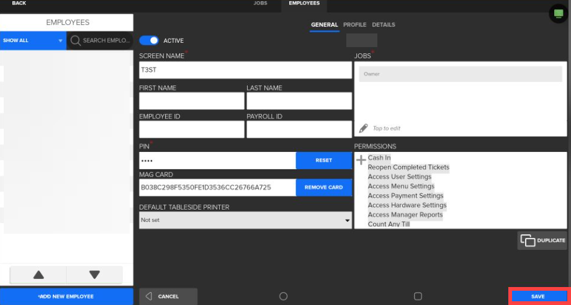The width and height of the screenshot is (571, 305).
Task: Open the Show All filter dropdown
Action: click(33, 40)
